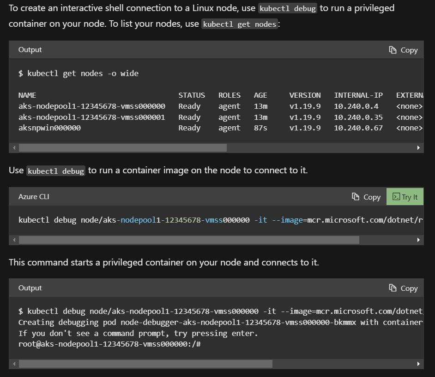The height and width of the screenshot is (377, 435).
Task: Click the Output label of the last code block
Action: coord(30,288)
